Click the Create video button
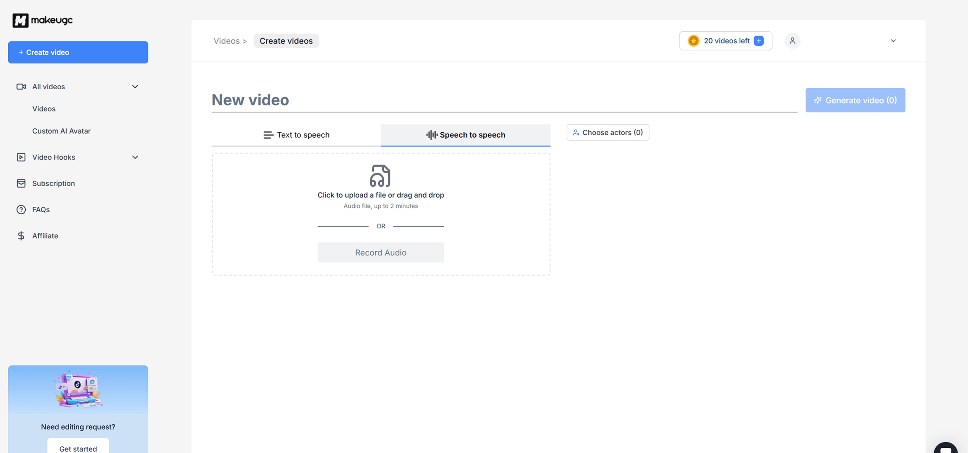 pyautogui.click(x=78, y=52)
